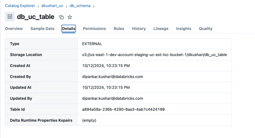
Task: Star db_uc_table as a favorite
Action: 70,17
